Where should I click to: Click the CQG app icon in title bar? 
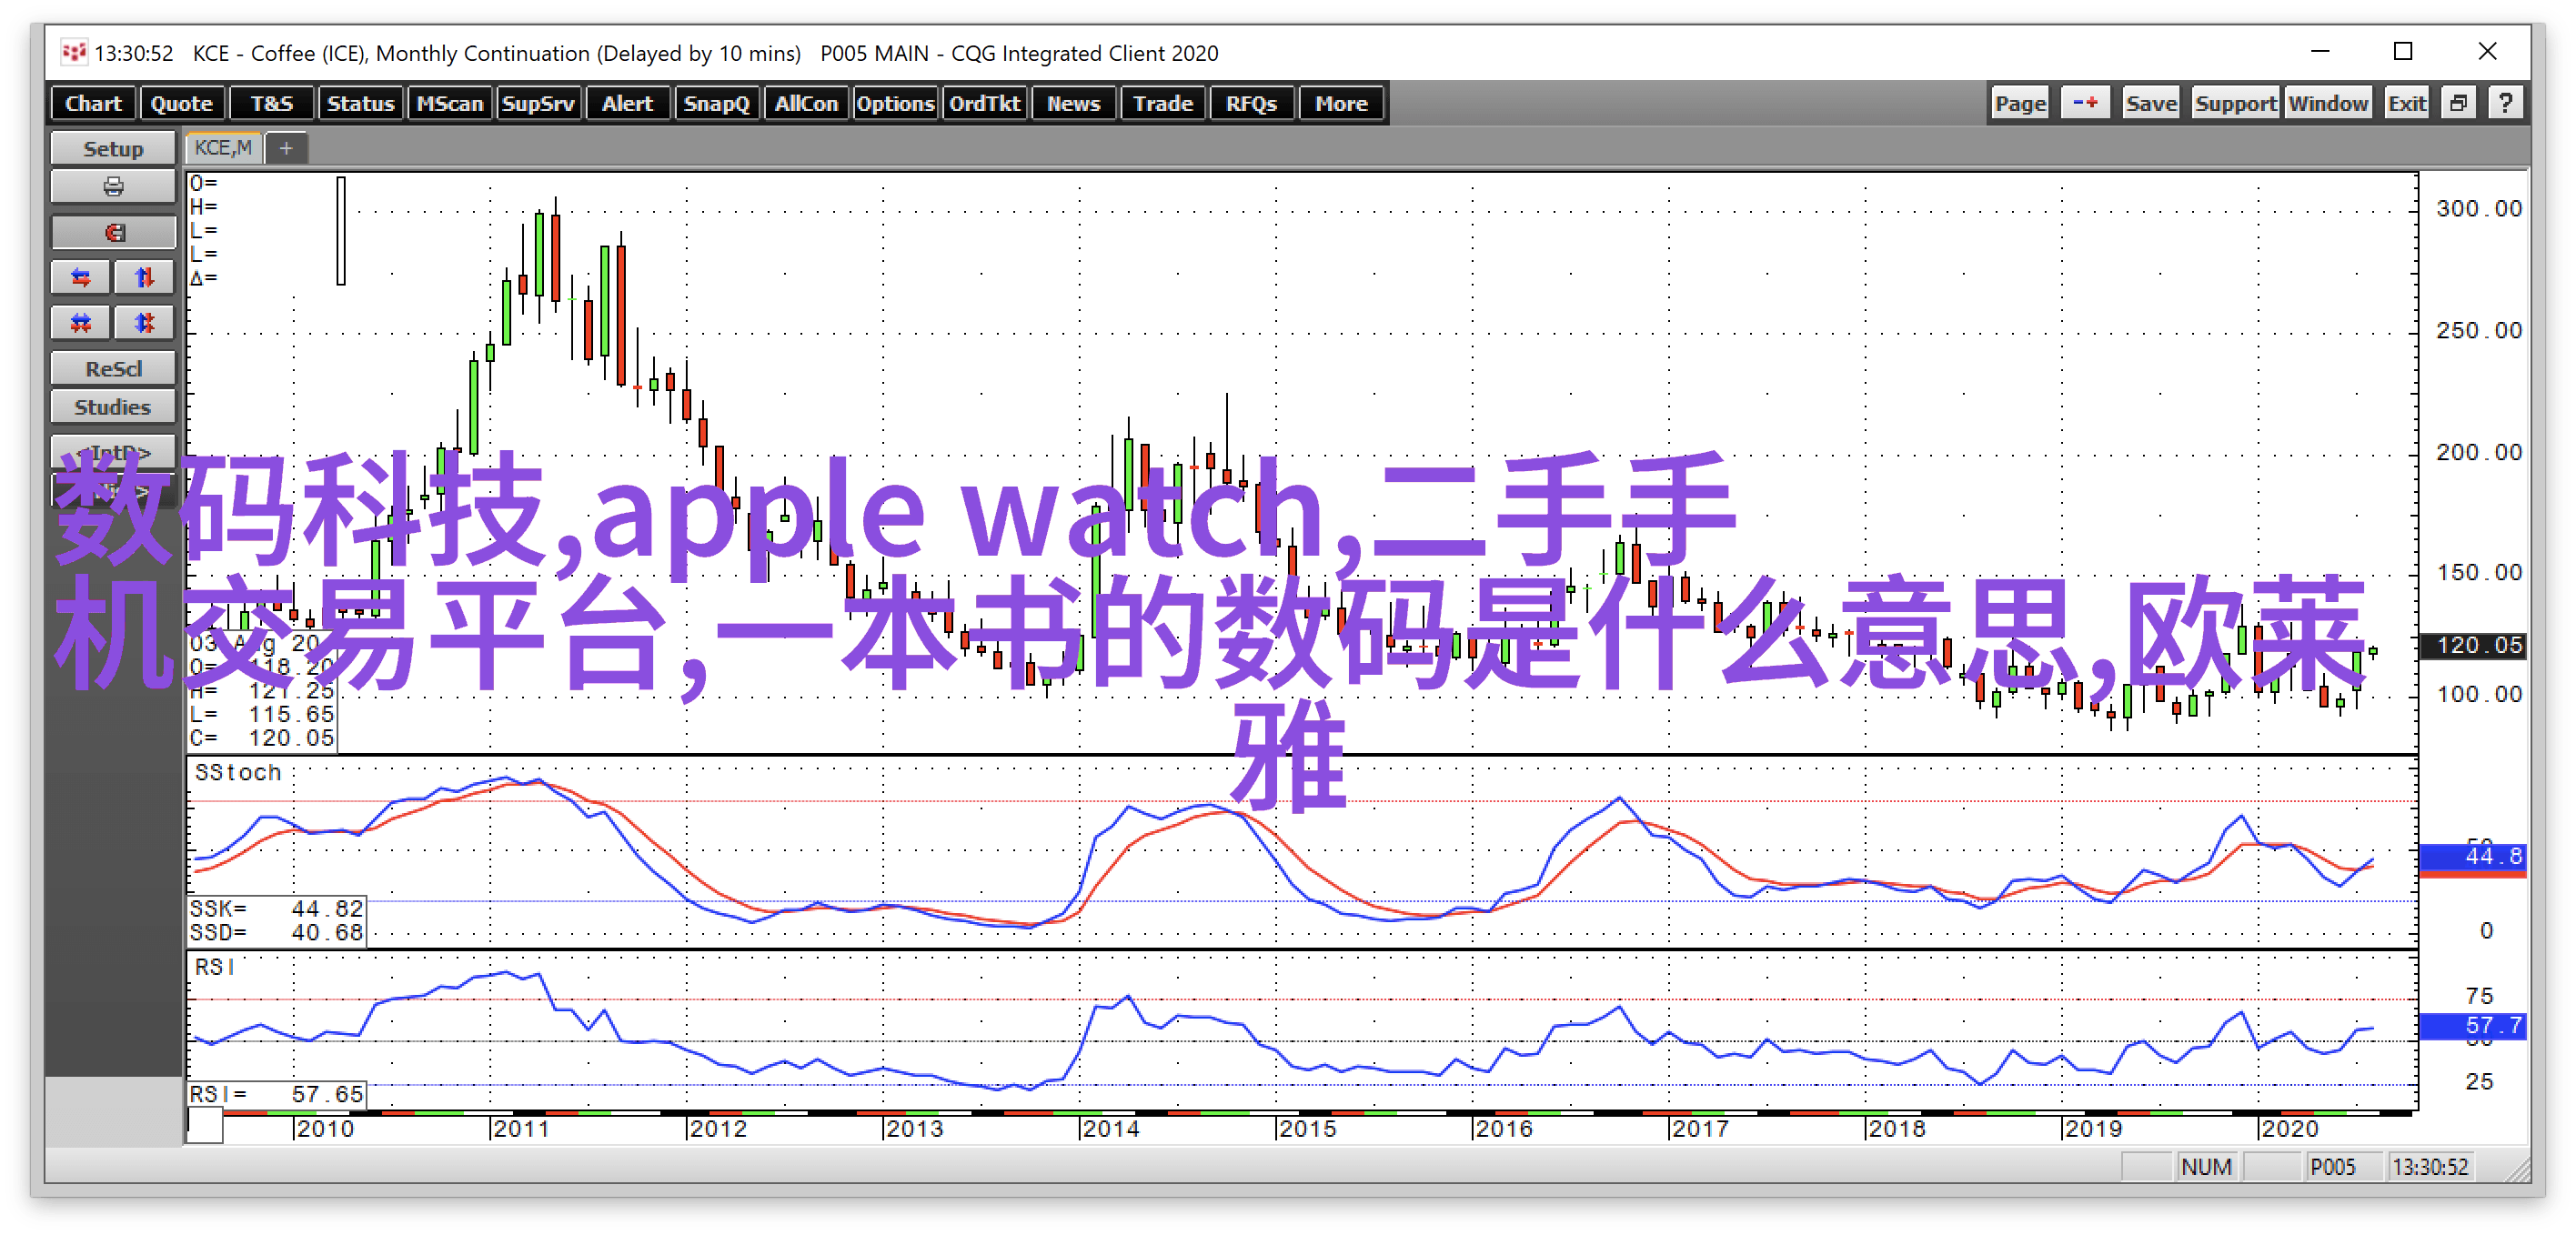point(74,52)
